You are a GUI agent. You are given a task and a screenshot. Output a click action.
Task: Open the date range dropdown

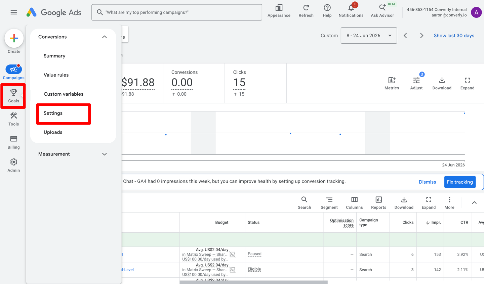[x=369, y=36]
